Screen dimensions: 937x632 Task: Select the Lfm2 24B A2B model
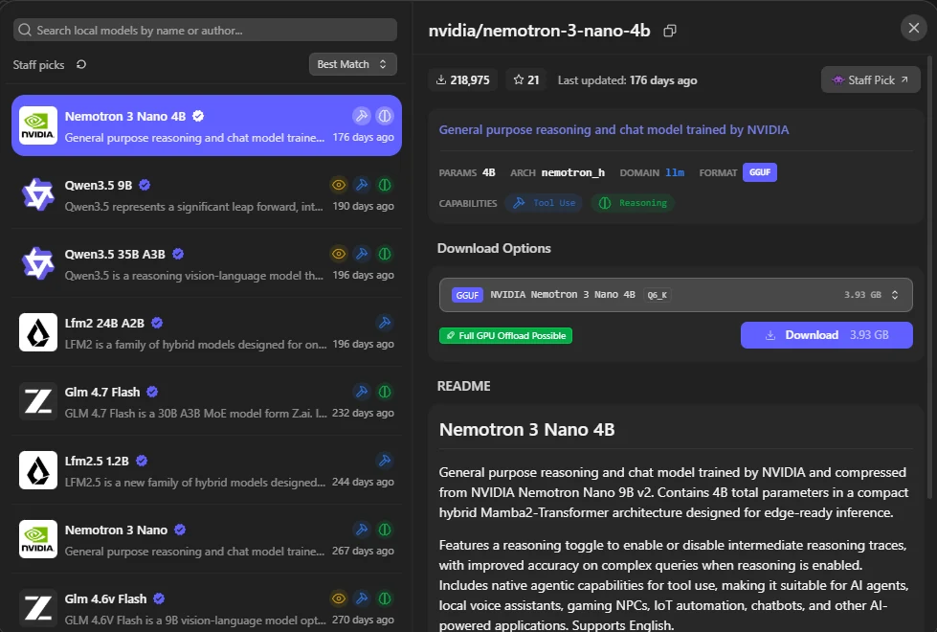[207, 332]
